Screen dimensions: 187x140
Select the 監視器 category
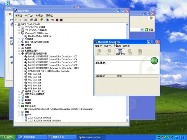[28, 100]
